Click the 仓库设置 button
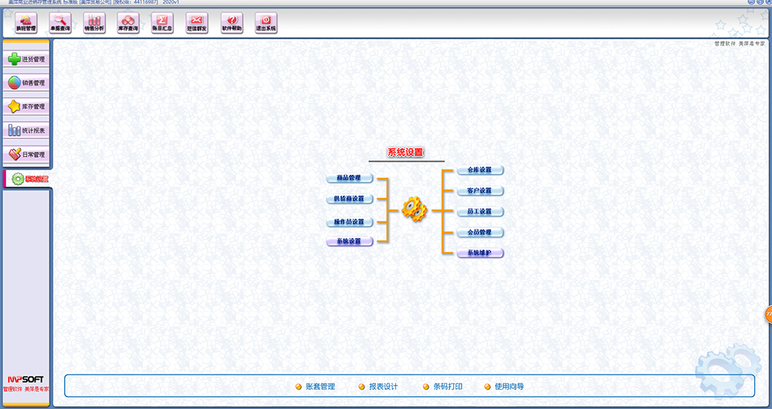Viewport: 772px width, 409px height. tap(479, 170)
